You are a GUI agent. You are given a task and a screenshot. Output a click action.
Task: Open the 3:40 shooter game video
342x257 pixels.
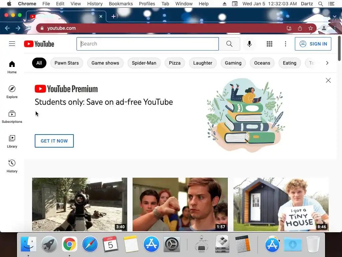coord(79,204)
